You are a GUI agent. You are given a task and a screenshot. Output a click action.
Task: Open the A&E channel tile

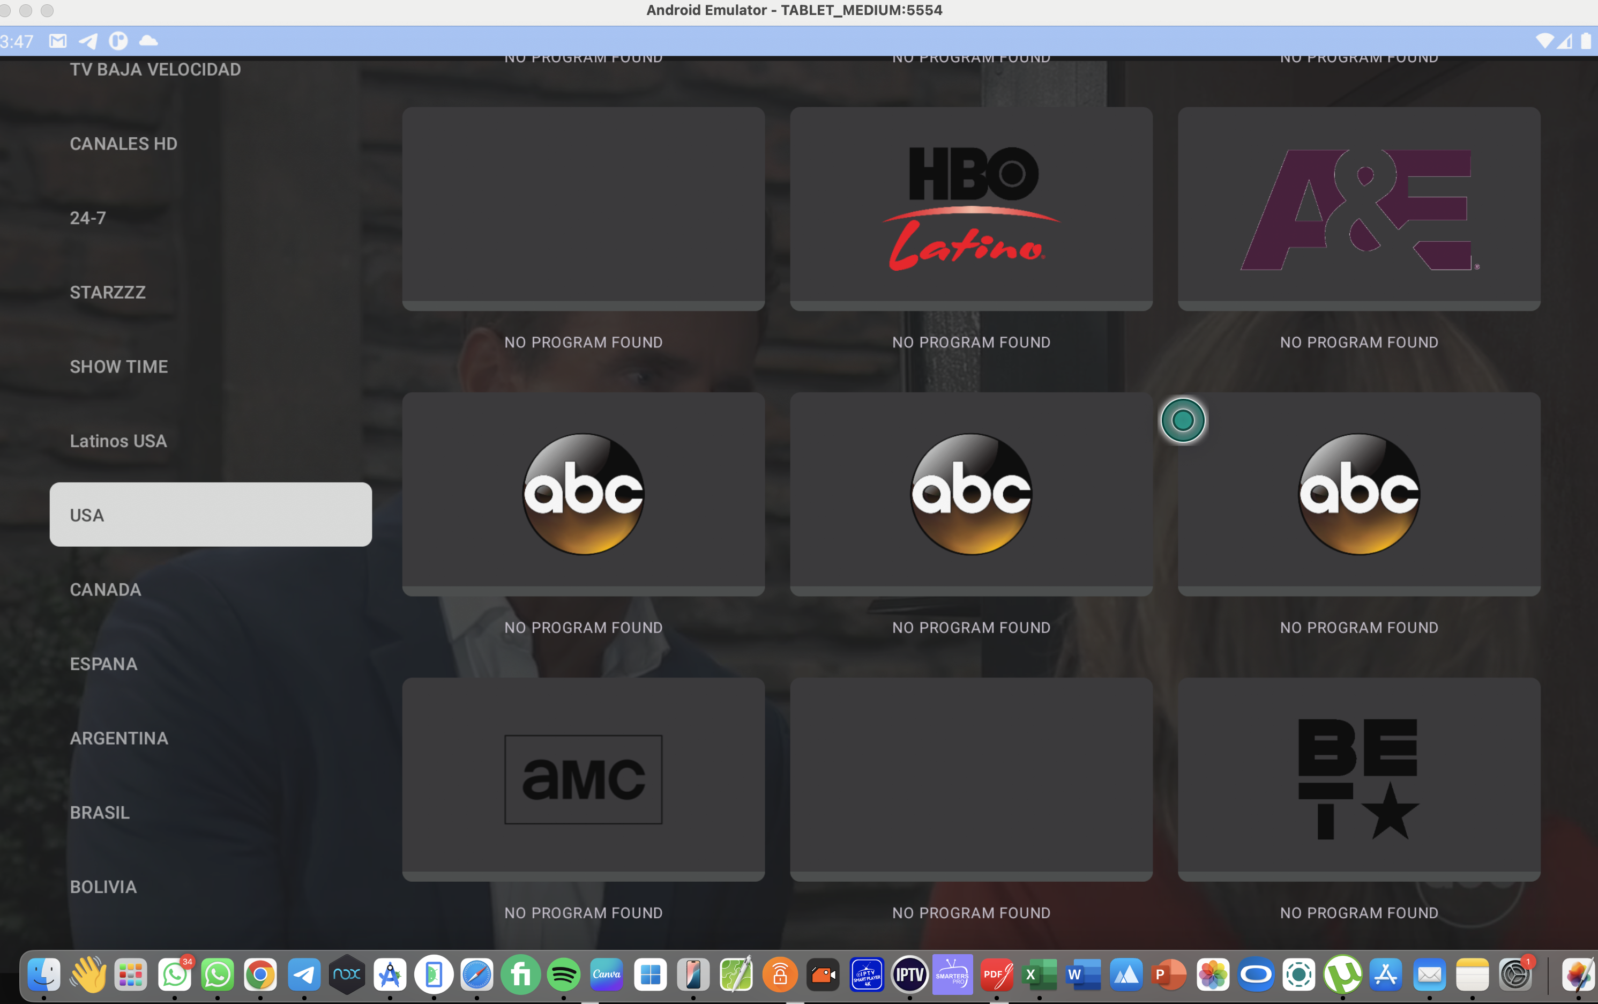(1358, 208)
